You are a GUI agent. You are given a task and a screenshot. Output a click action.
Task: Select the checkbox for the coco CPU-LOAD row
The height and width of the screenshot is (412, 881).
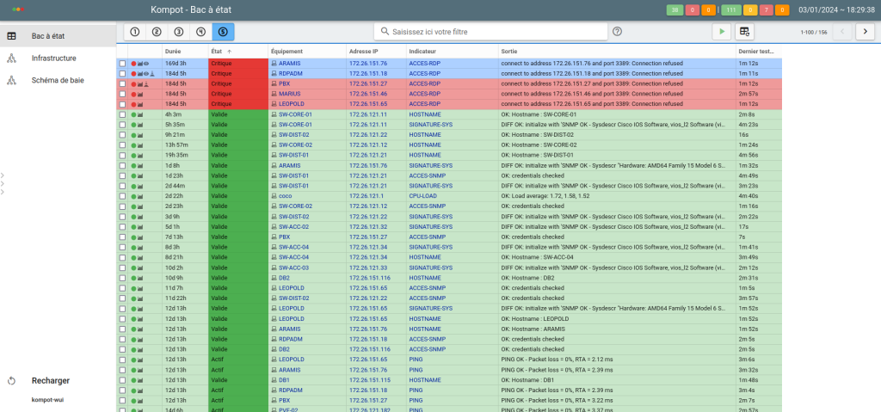pyautogui.click(x=123, y=195)
